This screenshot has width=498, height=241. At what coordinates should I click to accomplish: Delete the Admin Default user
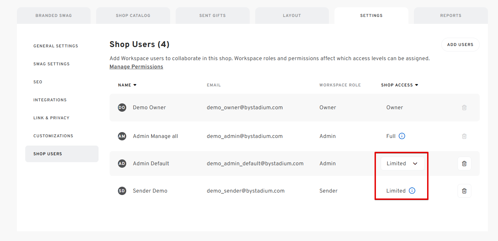pos(464,164)
